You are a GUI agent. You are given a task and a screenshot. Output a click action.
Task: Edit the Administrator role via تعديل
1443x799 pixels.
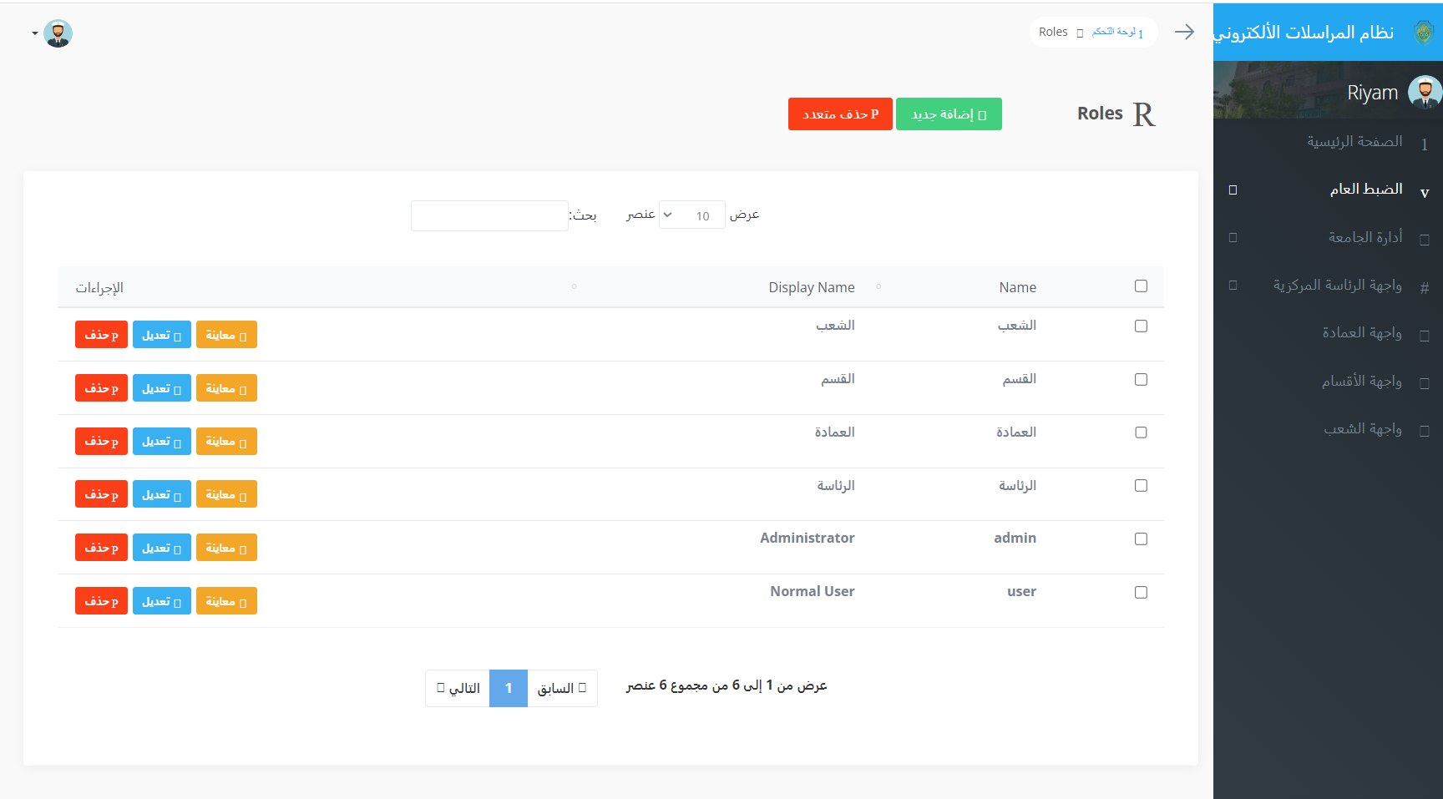162,548
